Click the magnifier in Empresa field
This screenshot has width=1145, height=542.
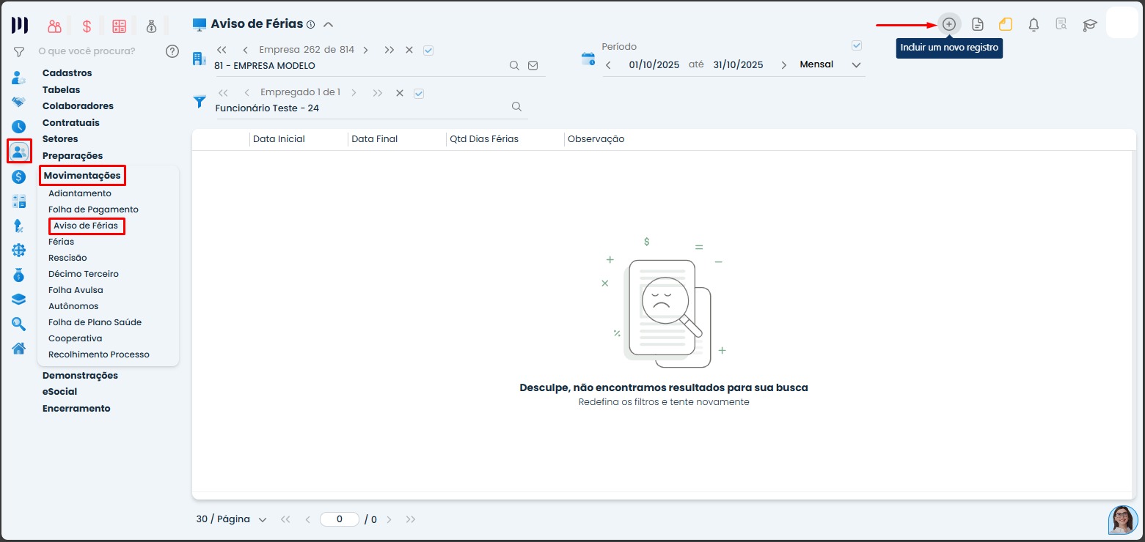pyautogui.click(x=515, y=66)
